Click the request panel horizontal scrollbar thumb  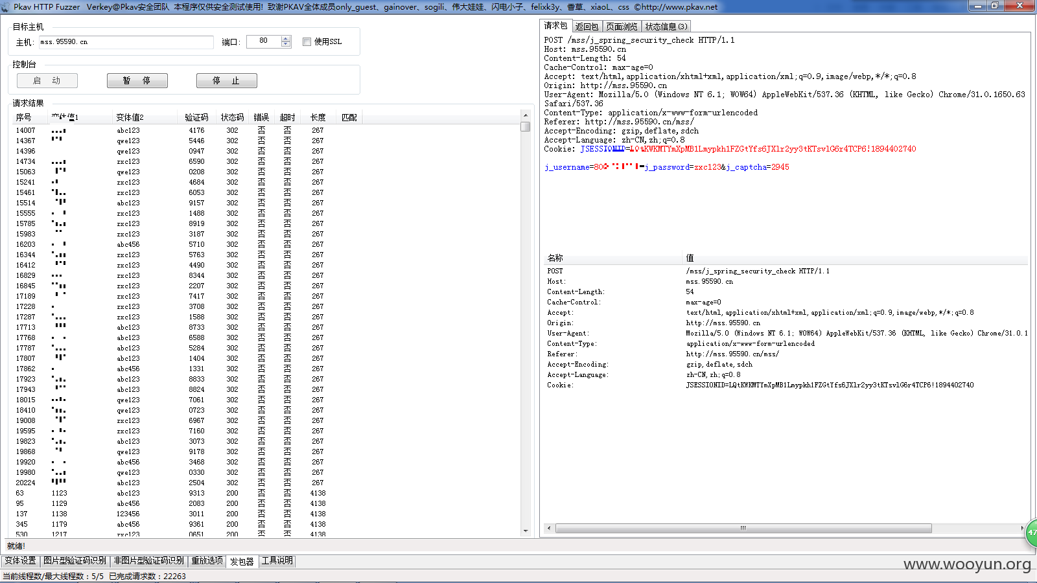[743, 528]
